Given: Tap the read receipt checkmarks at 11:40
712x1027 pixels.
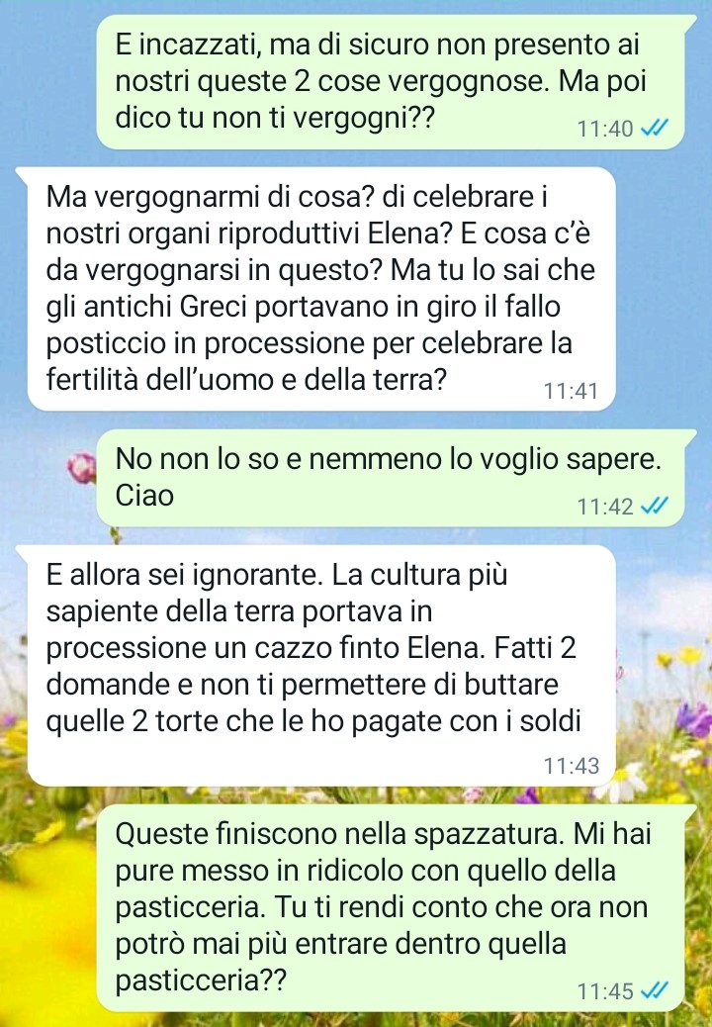Looking at the screenshot, I should pos(654,129).
